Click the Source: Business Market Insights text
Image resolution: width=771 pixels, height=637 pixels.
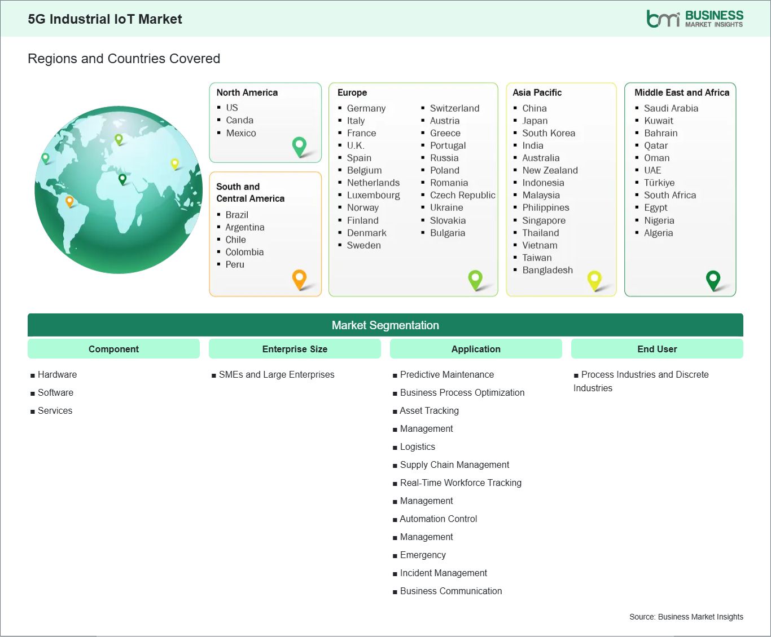pos(686,617)
